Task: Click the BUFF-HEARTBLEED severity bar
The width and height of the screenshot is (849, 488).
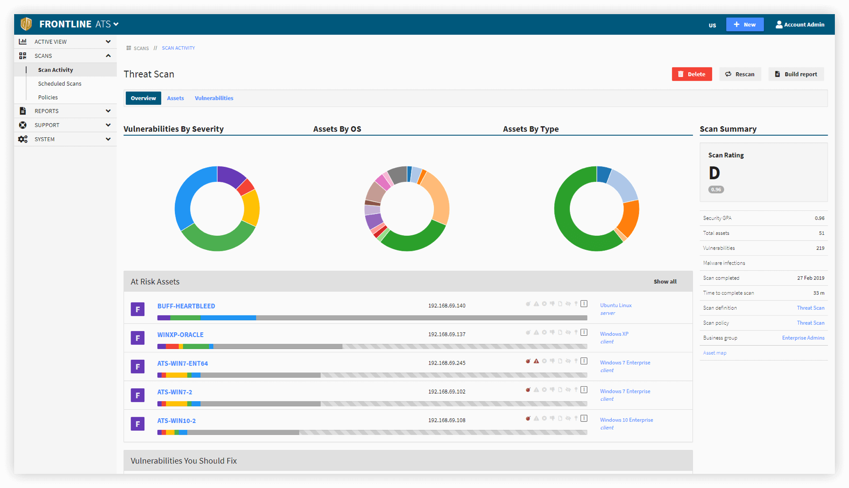Action: [372, 318]
